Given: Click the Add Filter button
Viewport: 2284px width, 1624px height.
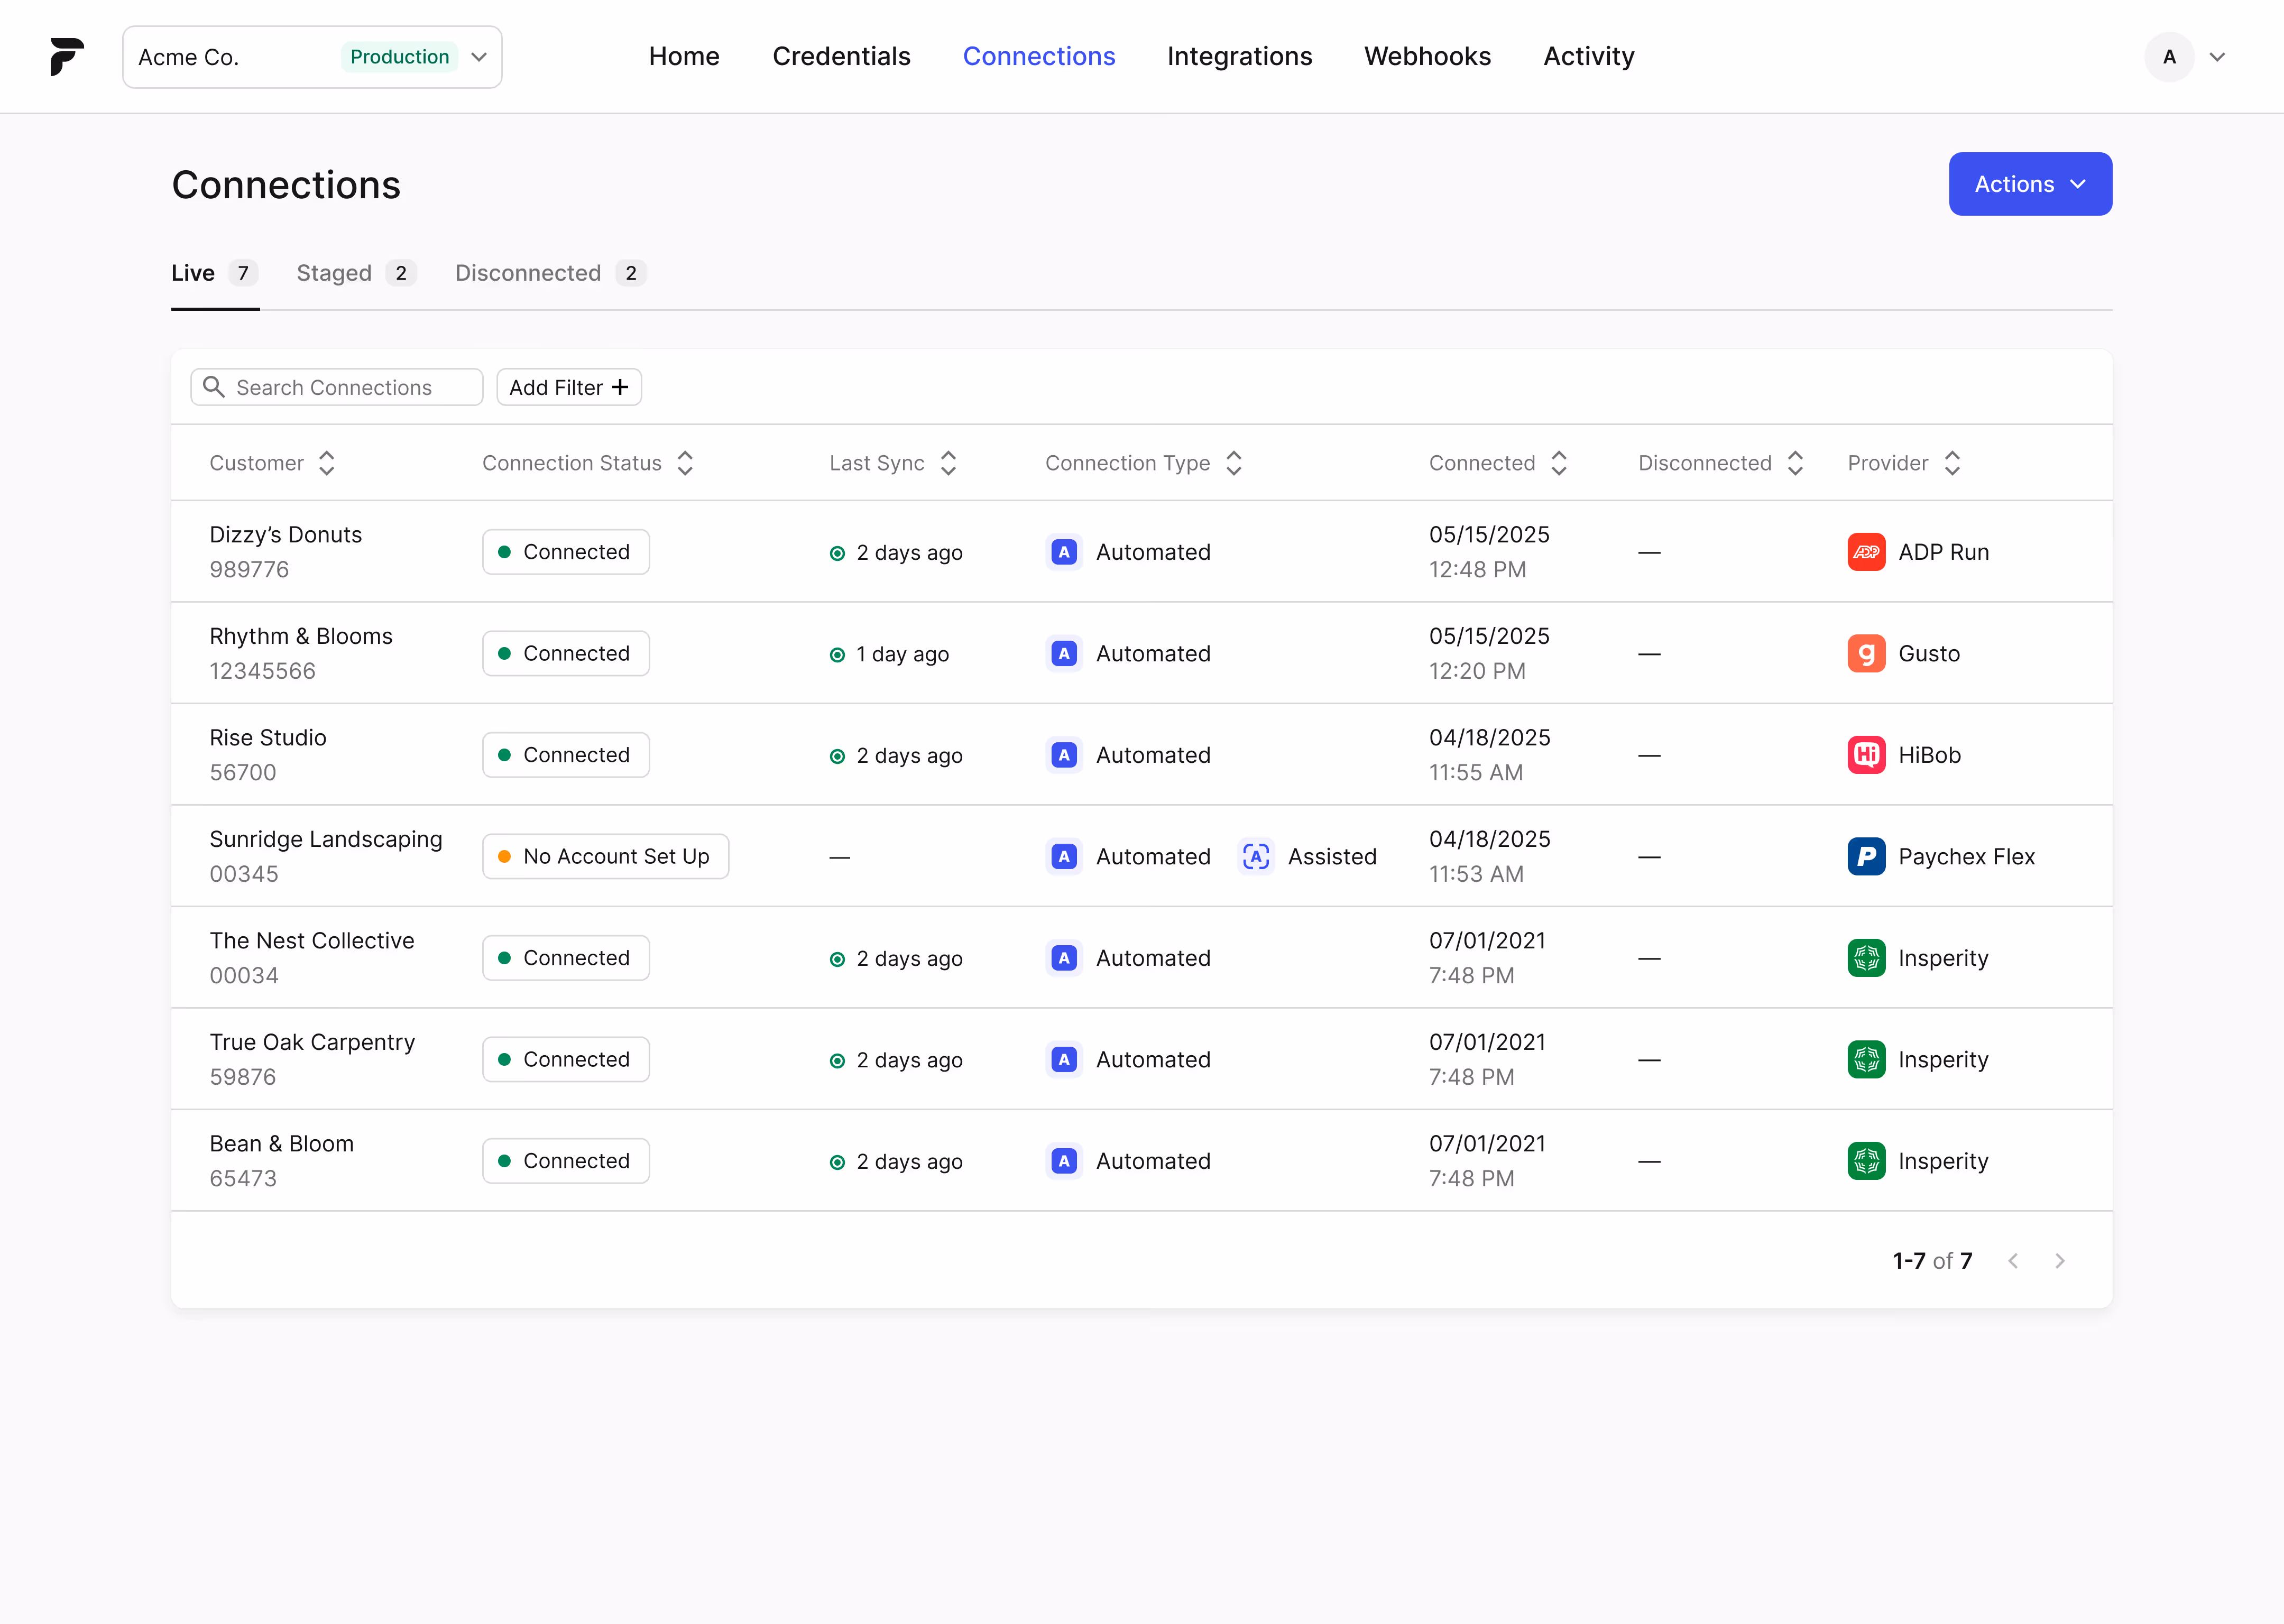Looking at the screenshot, I should (x=568, y=387).
